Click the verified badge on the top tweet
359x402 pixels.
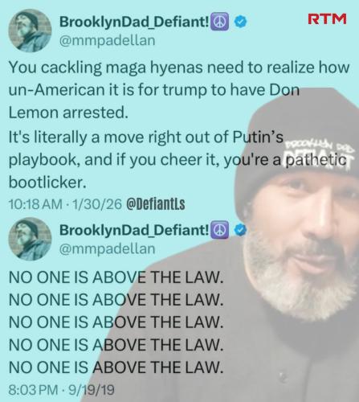click(x=241, y=22)
